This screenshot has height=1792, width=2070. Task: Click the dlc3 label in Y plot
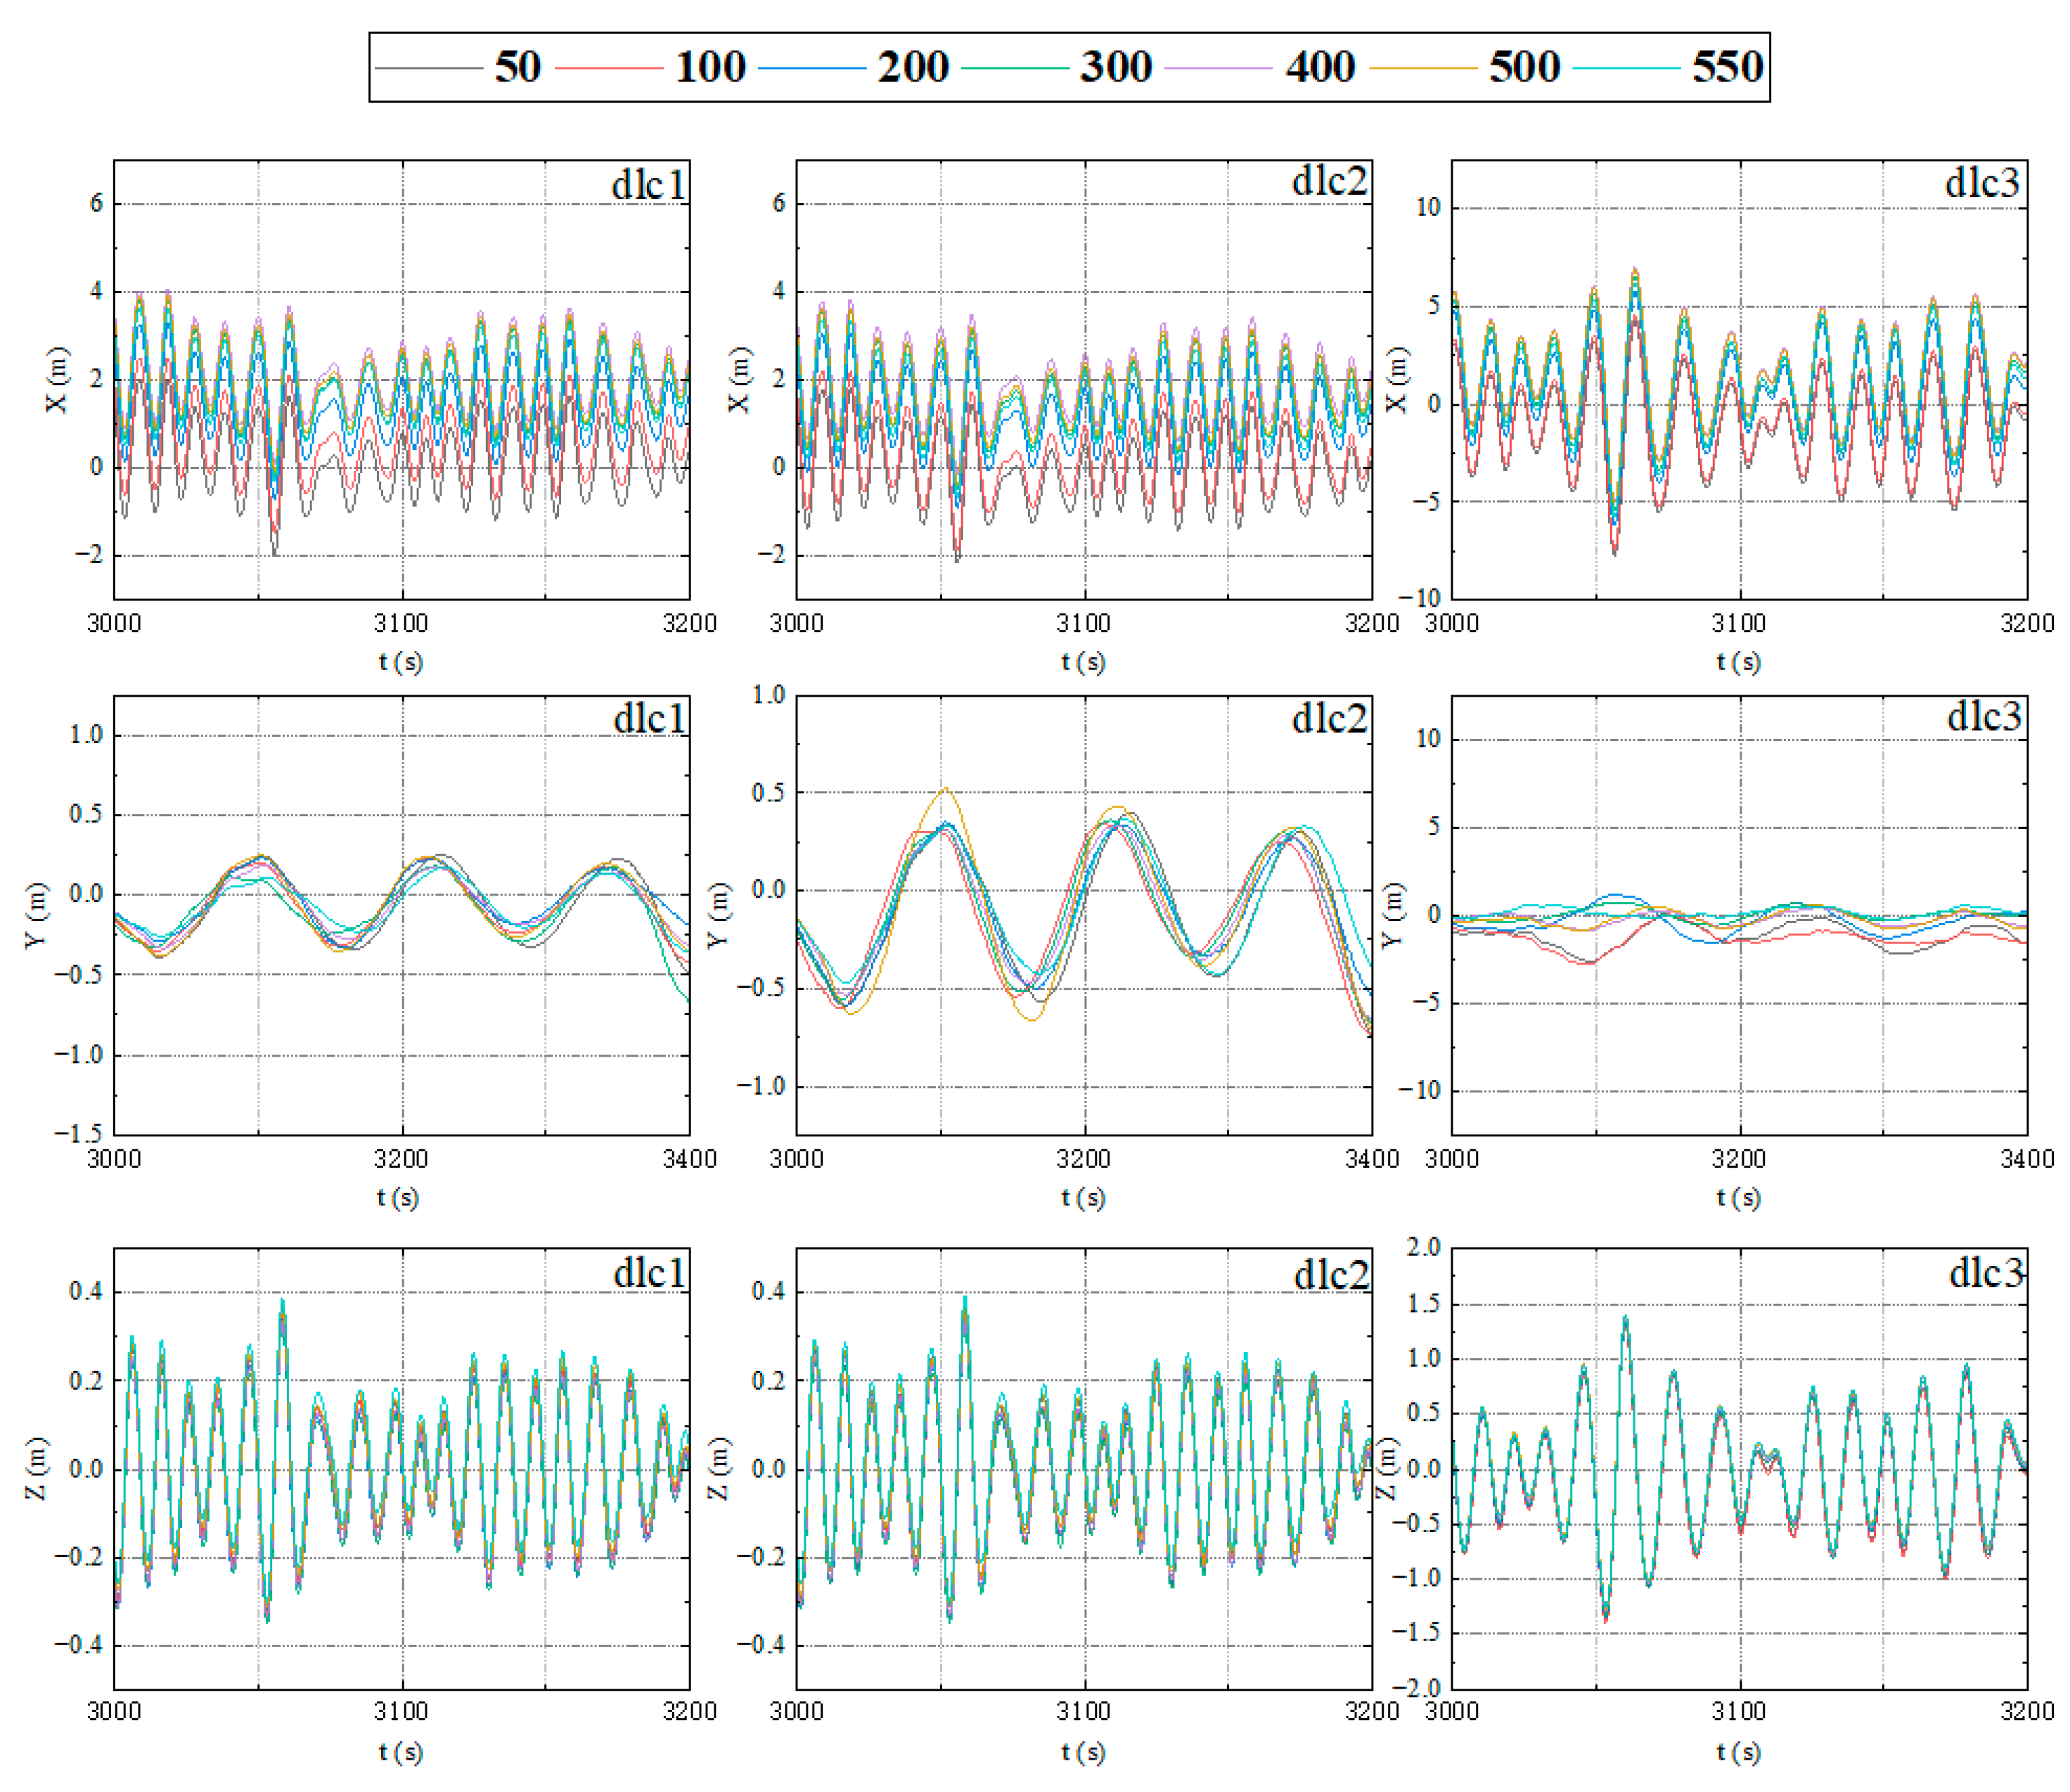(1984, 716)
